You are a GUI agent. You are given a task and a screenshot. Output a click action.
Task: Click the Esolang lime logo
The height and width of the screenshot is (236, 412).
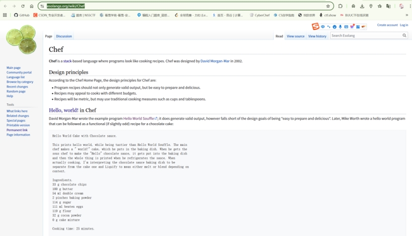21,40
